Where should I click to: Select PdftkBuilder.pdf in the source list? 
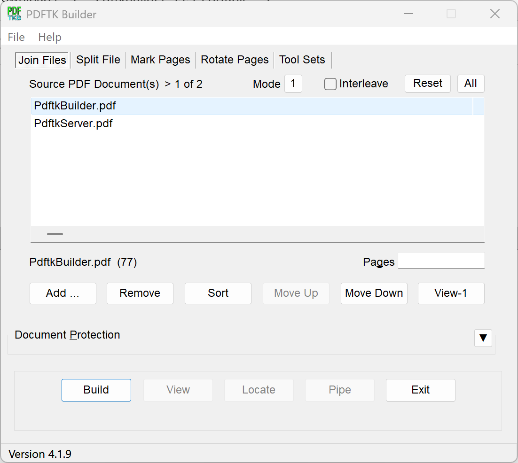click(x=75, y=106)
